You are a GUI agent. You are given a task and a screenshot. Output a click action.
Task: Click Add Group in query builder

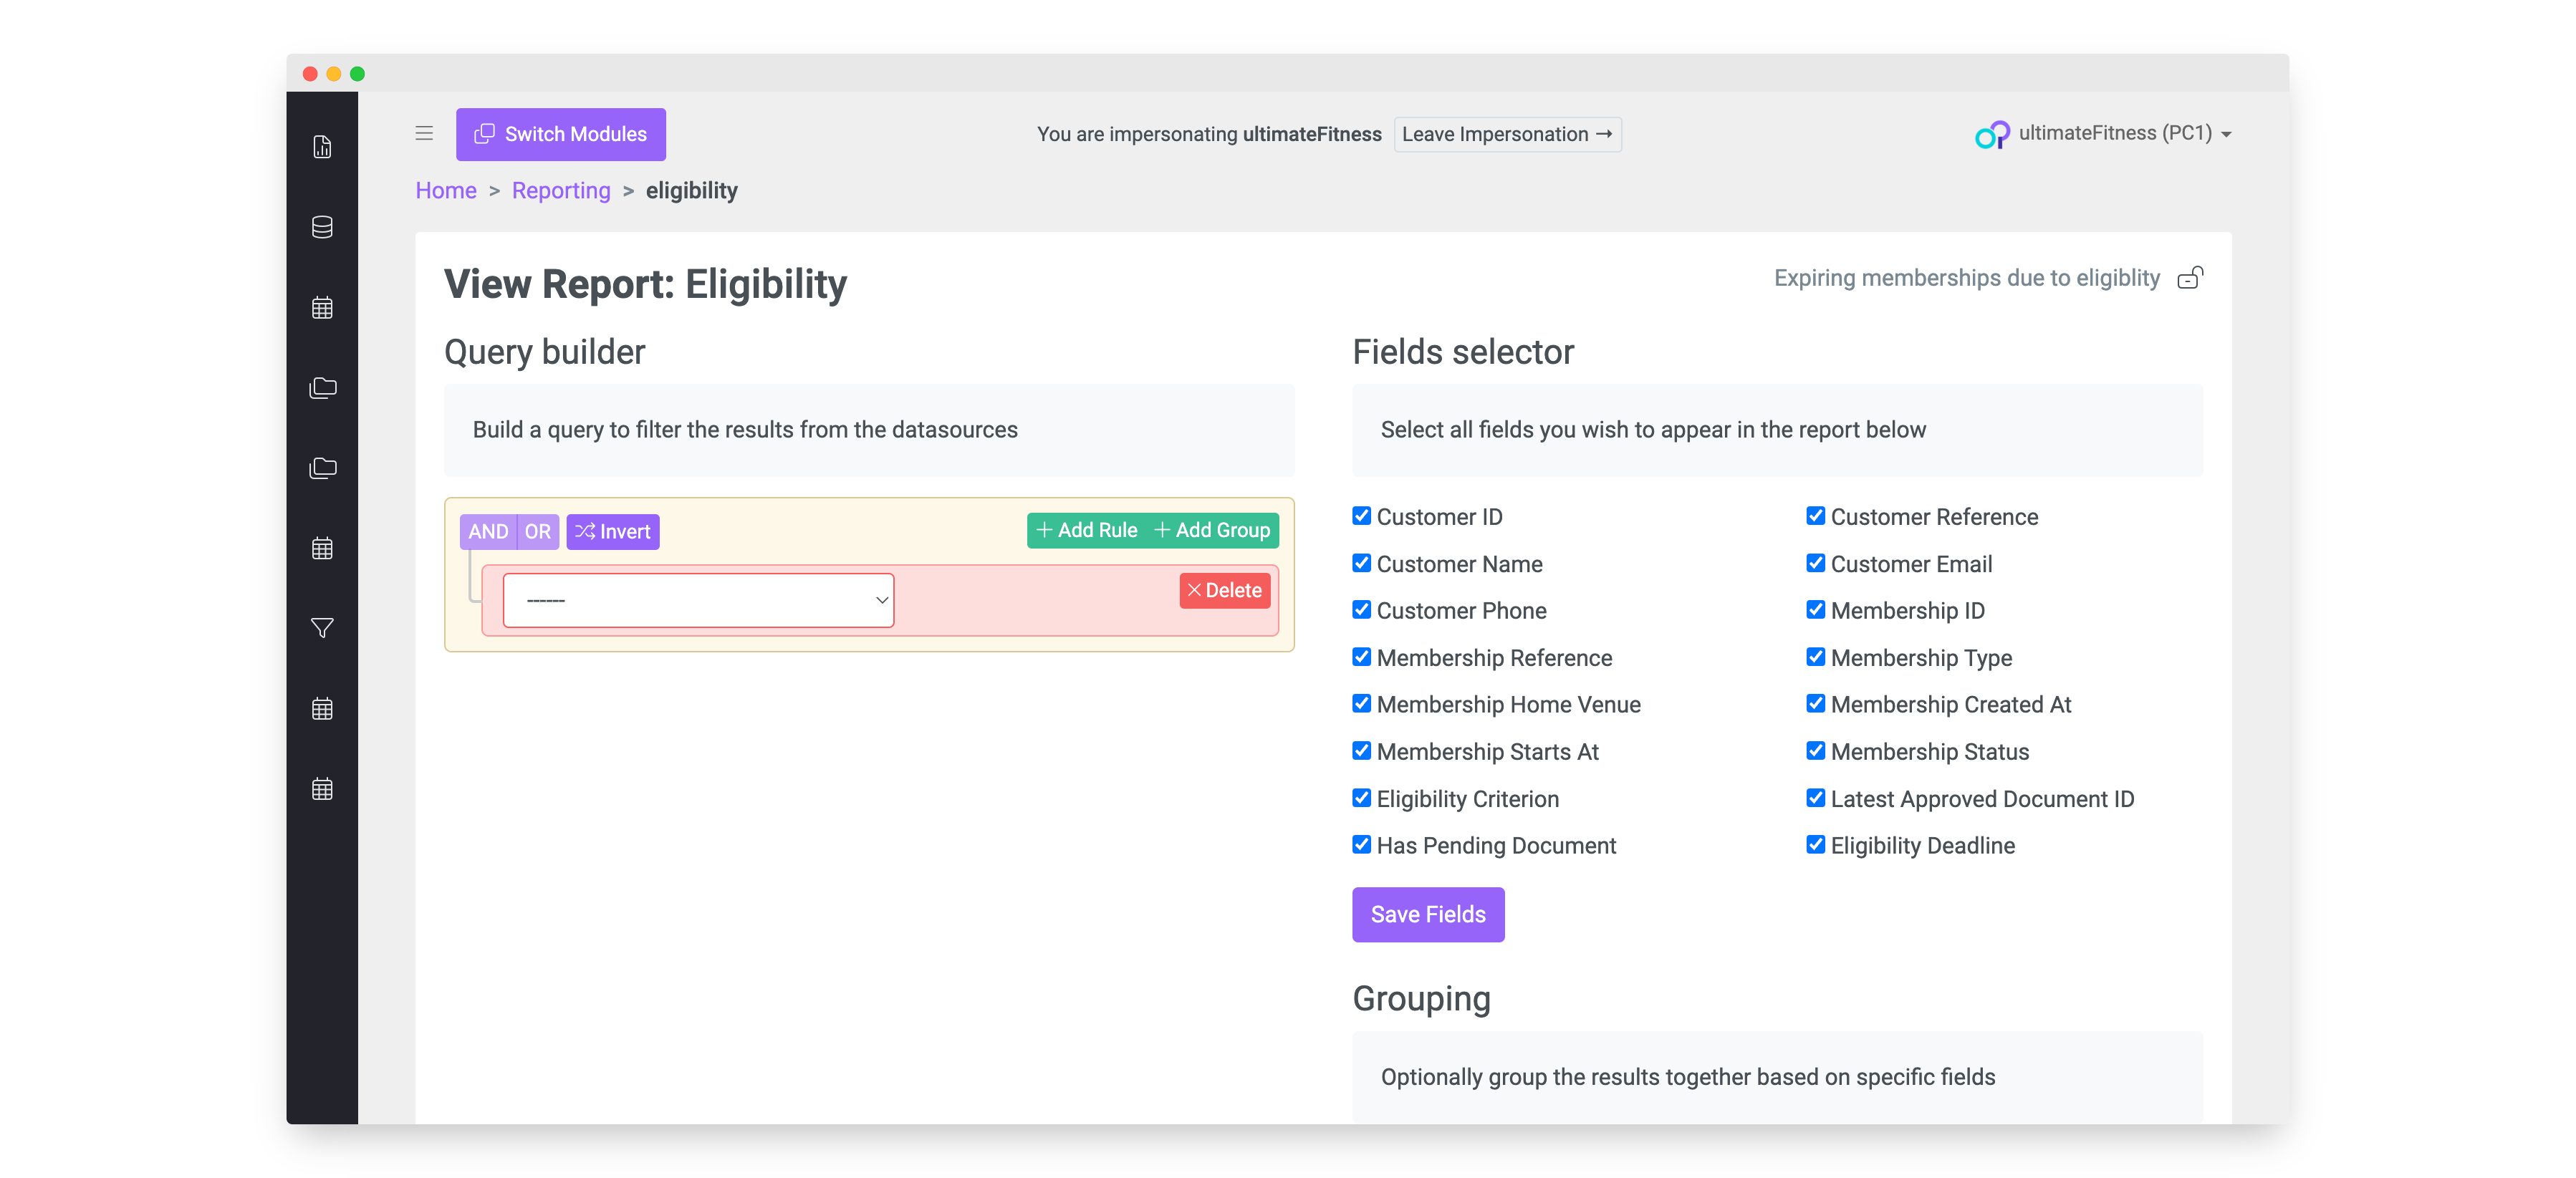(x=1213, y=530)
